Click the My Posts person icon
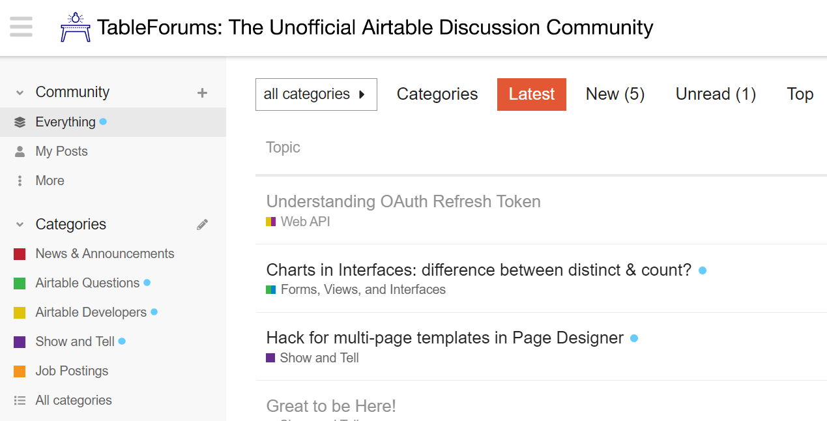The width and height of the screenshot is (827, 421). 19,151
